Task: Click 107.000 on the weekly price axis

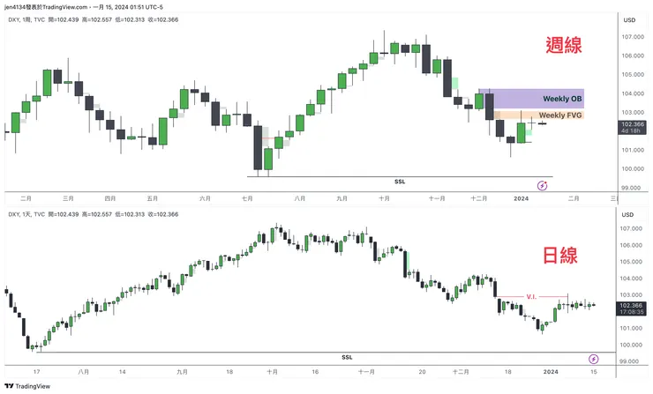Action: [x=633, y=37]
